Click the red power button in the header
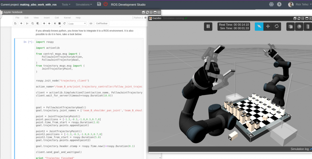 [x=106, y=4]
